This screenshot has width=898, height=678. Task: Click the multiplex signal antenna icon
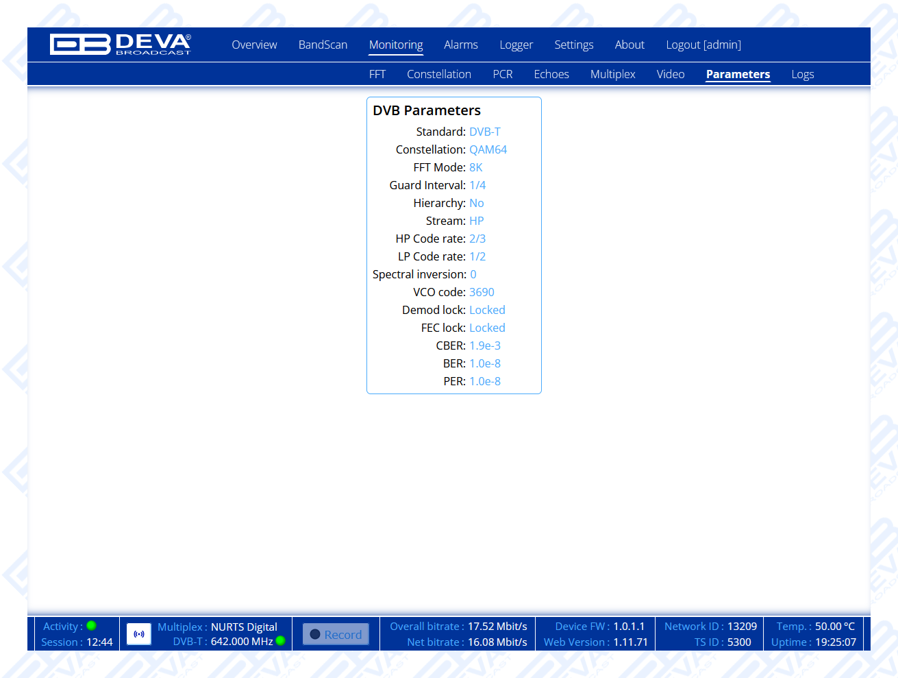click(x=139, y=634)
